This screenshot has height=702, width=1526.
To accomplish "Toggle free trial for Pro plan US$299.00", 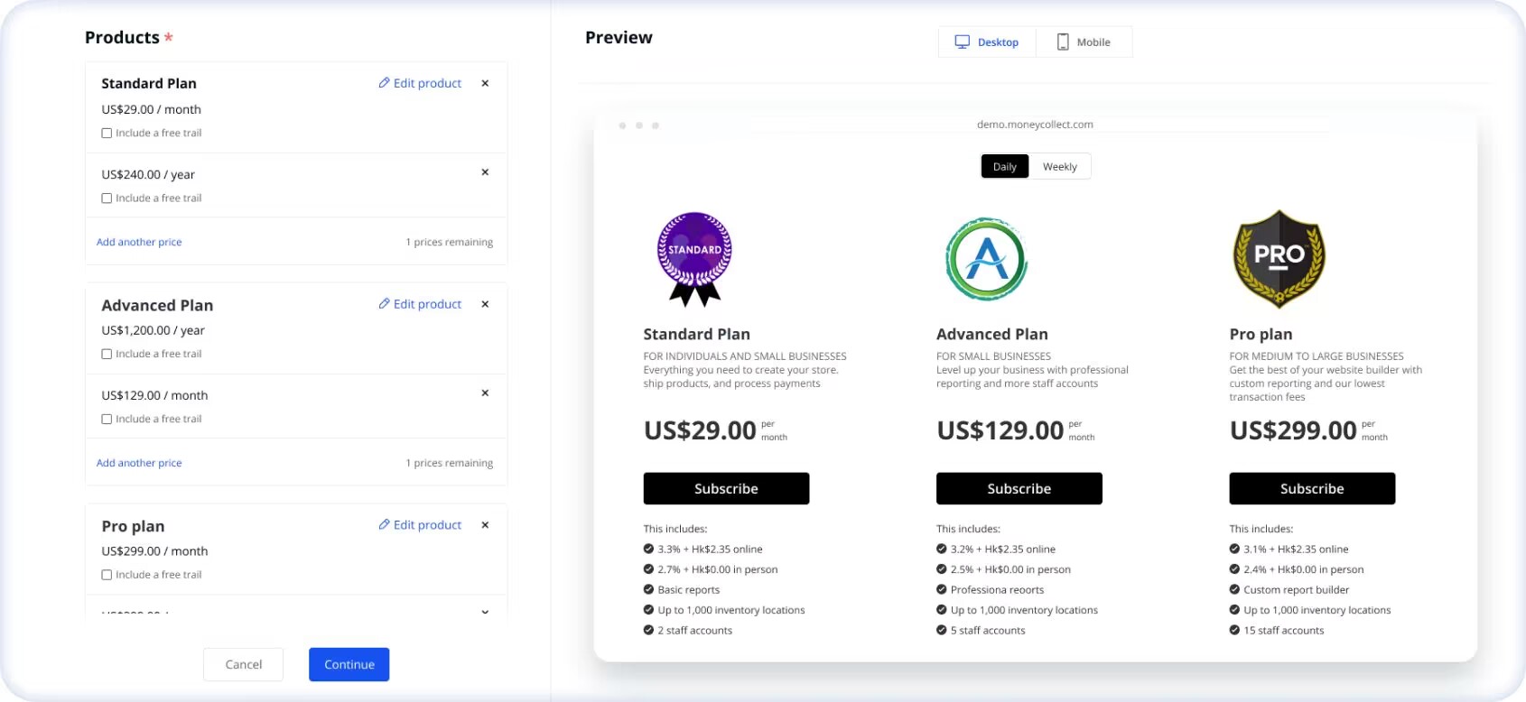I will point(107,575).
